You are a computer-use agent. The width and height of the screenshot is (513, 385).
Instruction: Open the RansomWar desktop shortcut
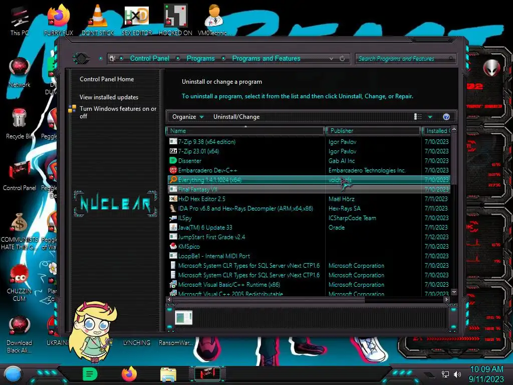click(175, 343)
